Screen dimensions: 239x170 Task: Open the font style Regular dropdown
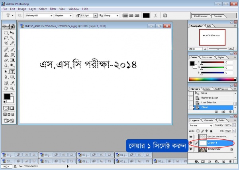coord(71,16)
